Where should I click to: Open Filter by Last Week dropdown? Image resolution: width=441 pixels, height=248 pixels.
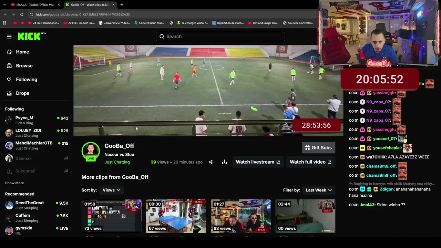319,190
